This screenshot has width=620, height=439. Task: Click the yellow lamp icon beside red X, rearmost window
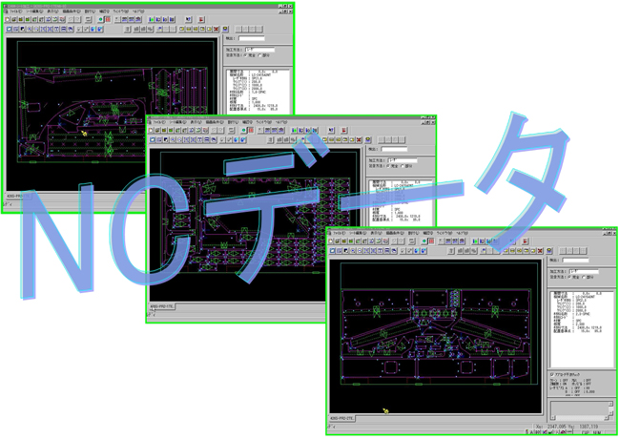point(225,30)
